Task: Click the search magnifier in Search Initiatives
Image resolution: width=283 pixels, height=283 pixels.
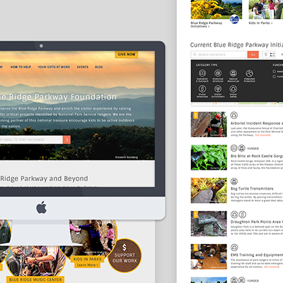Action: pos(195,54)
